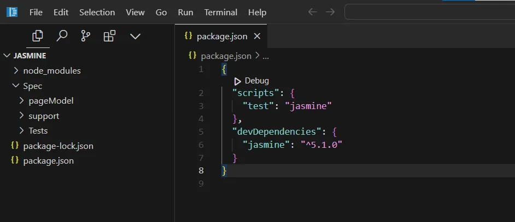
Task: Show additional views chevron in activity bar
Action: point(135,37)
